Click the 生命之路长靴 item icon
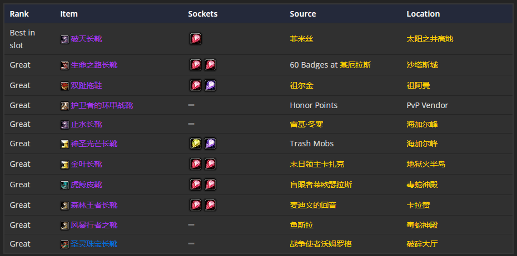 pos(64,65)
